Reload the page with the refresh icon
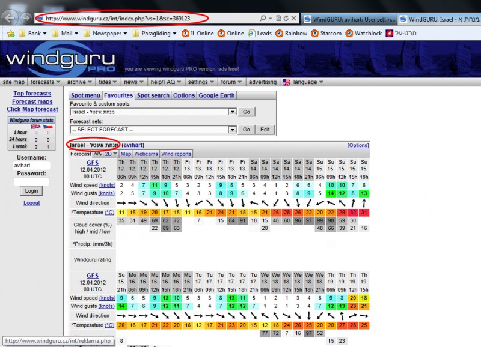 [x=286, y=18]
